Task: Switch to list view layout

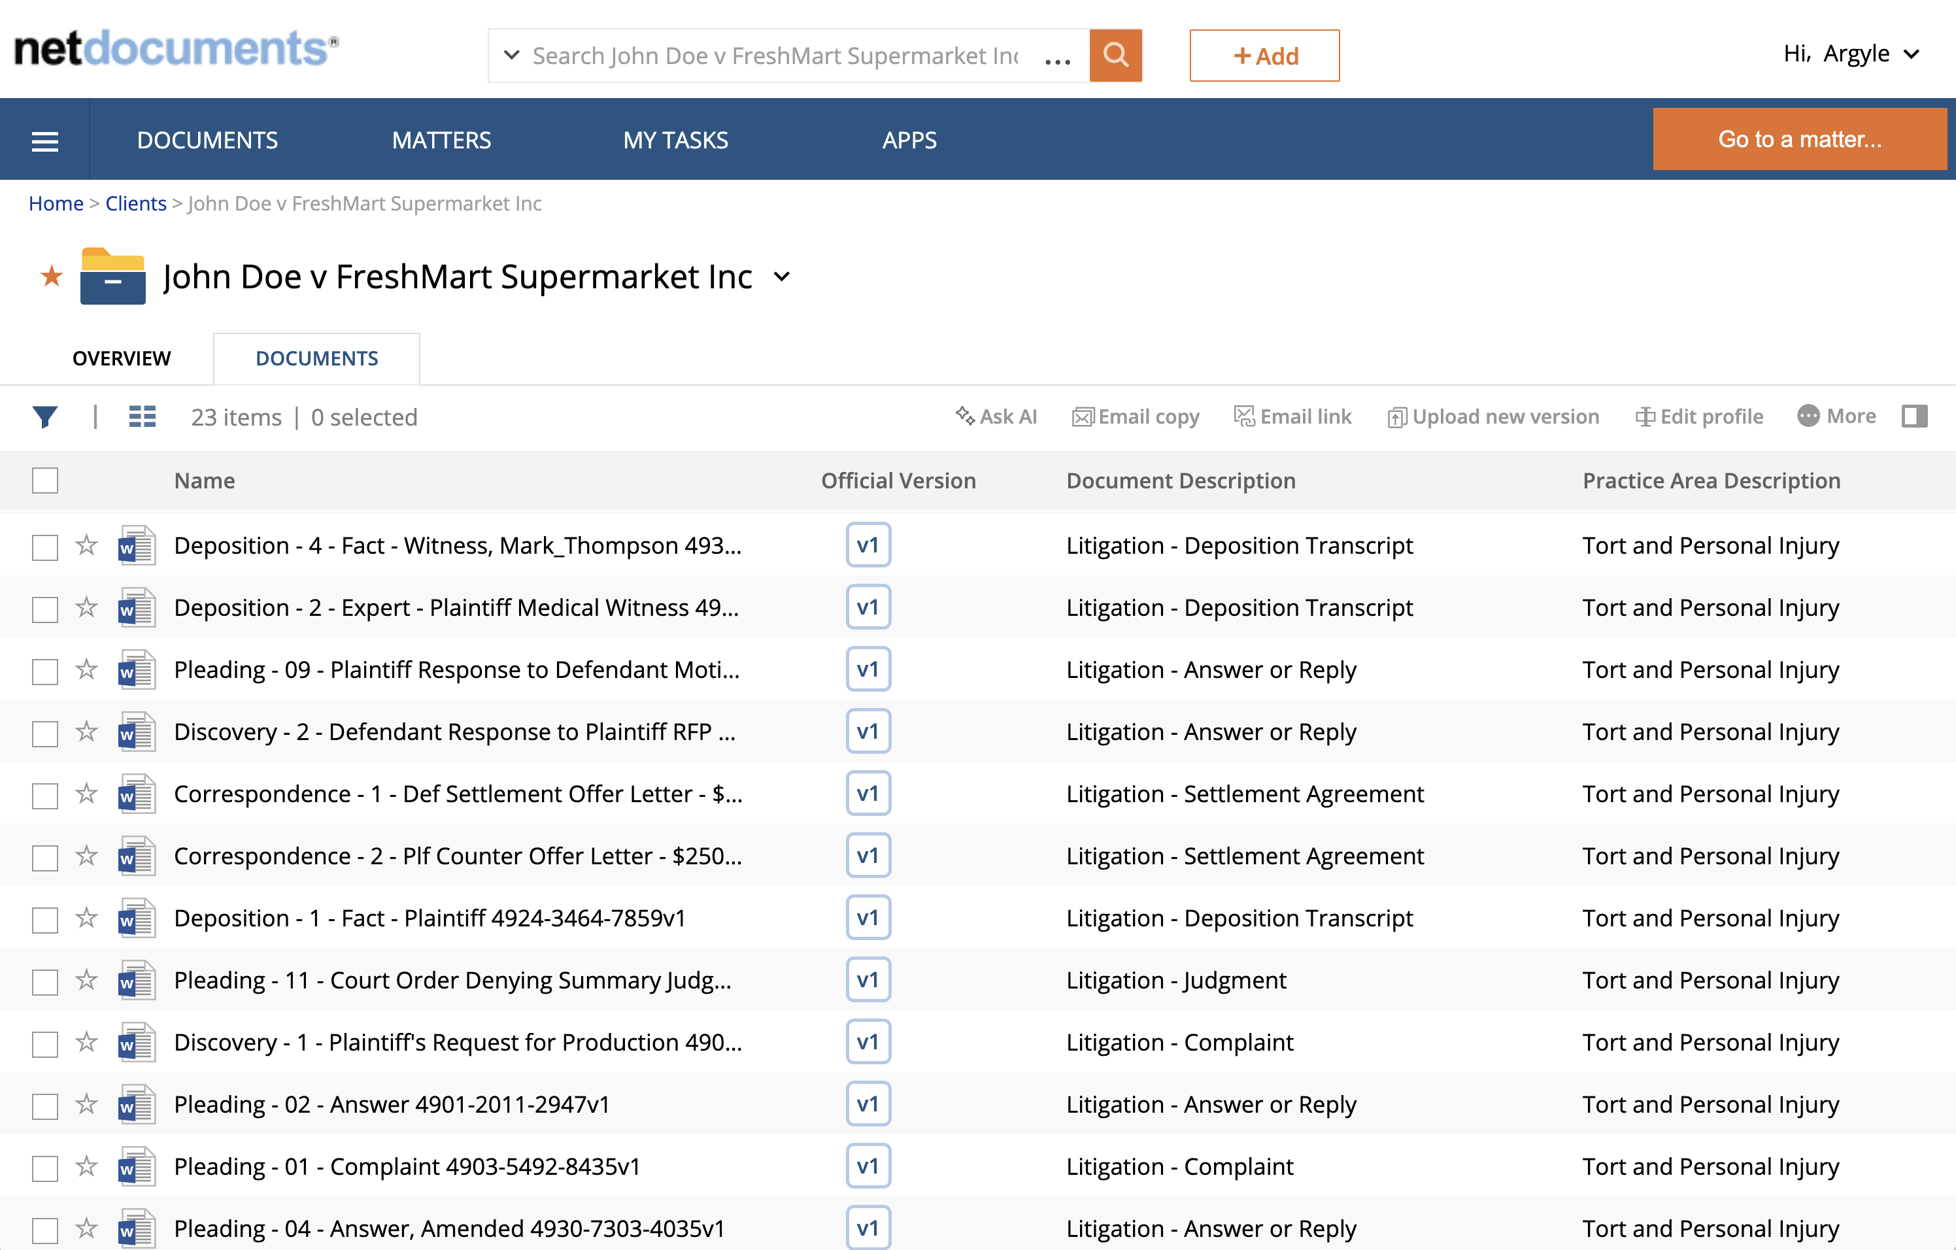Action: click(142, 416)
